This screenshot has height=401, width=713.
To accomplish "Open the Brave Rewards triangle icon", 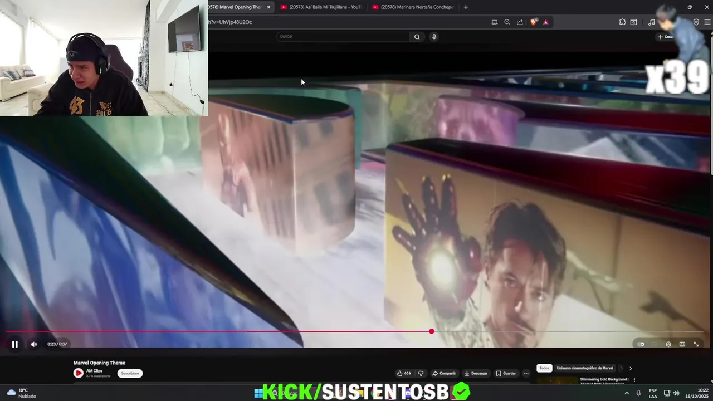I will pos(545,22).
